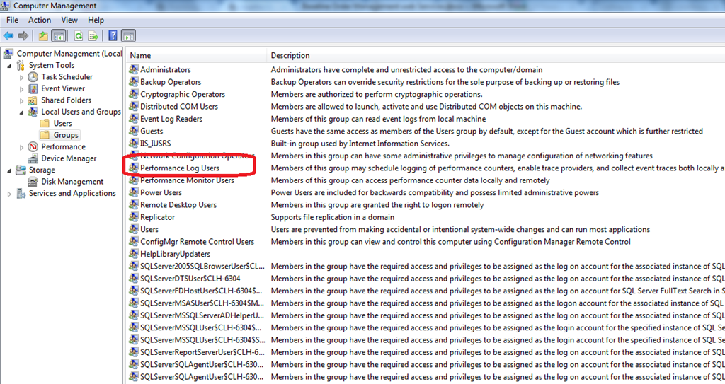Open the View menu
The width and height of the screenshot is (725, 384).
[69, 20]
